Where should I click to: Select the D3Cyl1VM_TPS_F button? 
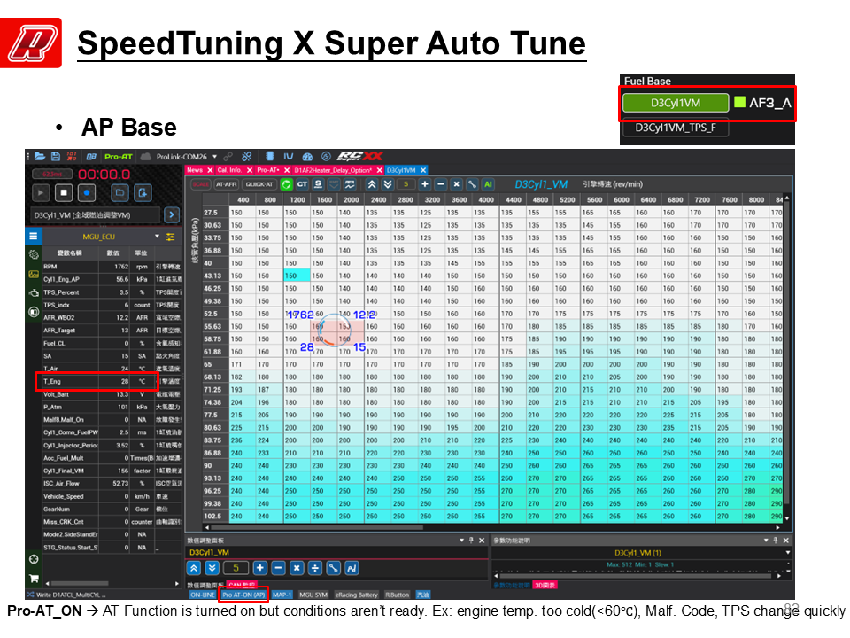676,128
